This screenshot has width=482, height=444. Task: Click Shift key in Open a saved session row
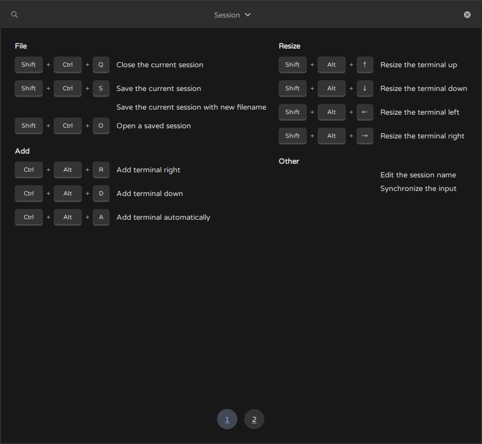coord(29,125)
